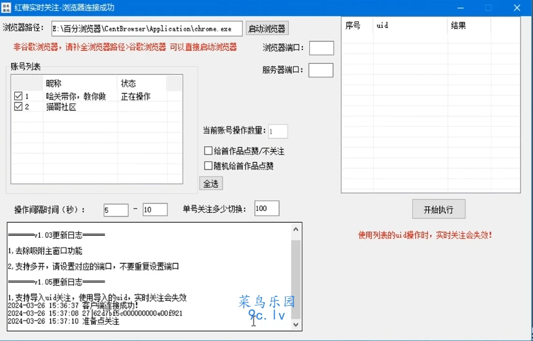Minimize the 红薯实时关注 window

(460, 8)
